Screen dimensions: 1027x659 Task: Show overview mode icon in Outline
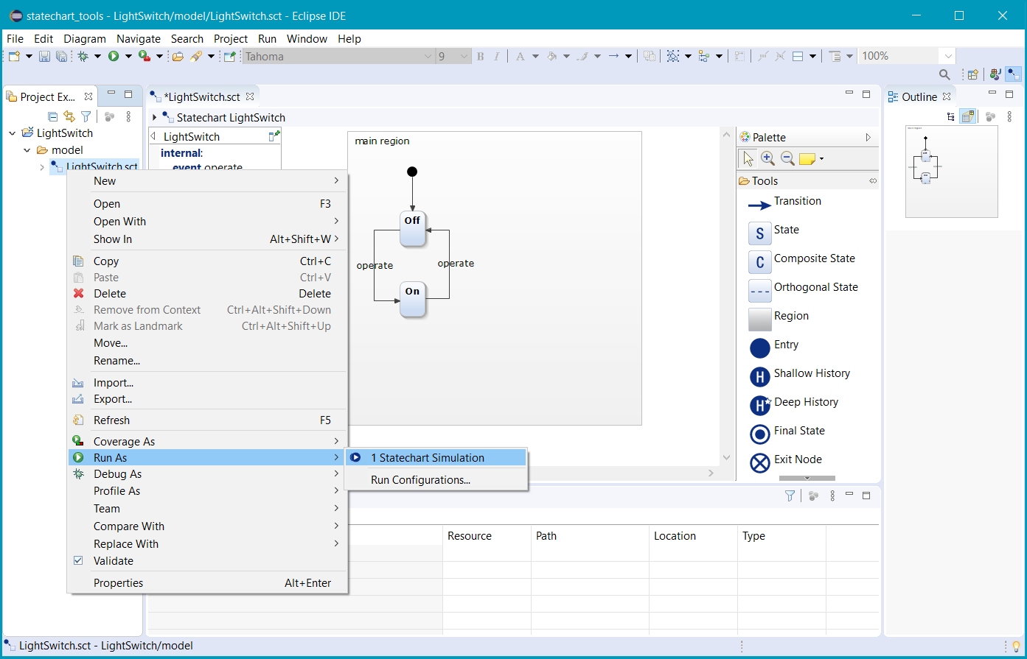[968, 116]
